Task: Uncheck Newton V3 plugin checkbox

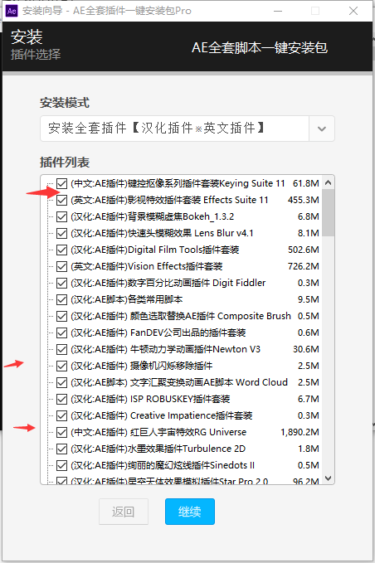Action: point(61,349)
